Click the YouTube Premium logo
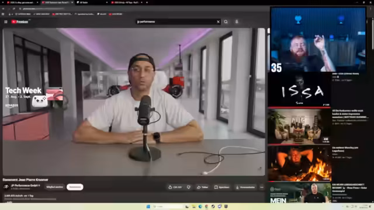 click(x=20, y=22)
